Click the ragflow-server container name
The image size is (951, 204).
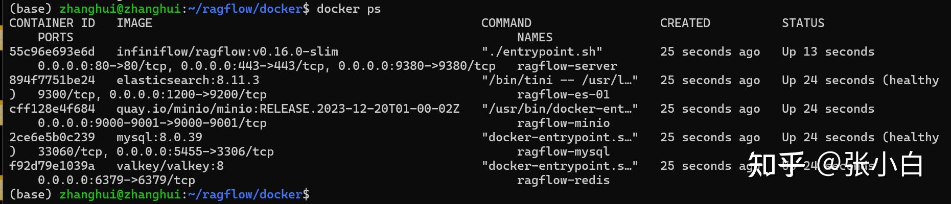pos(567,66)
